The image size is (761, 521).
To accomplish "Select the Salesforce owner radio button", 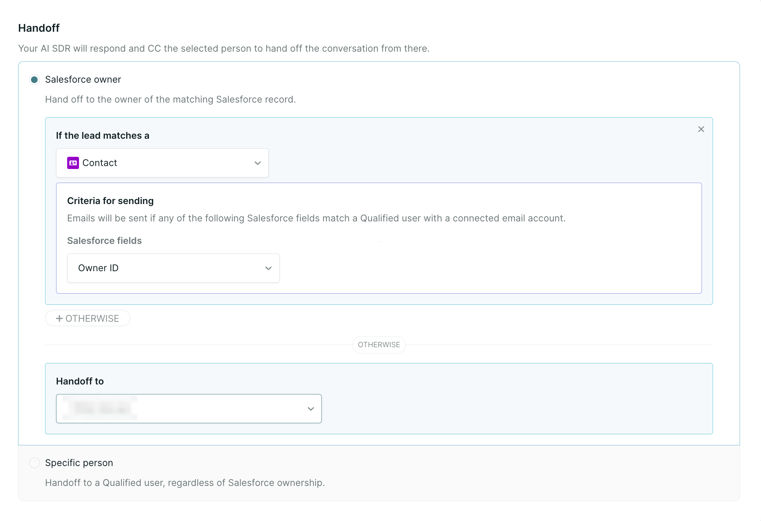I will click(34, 80).
